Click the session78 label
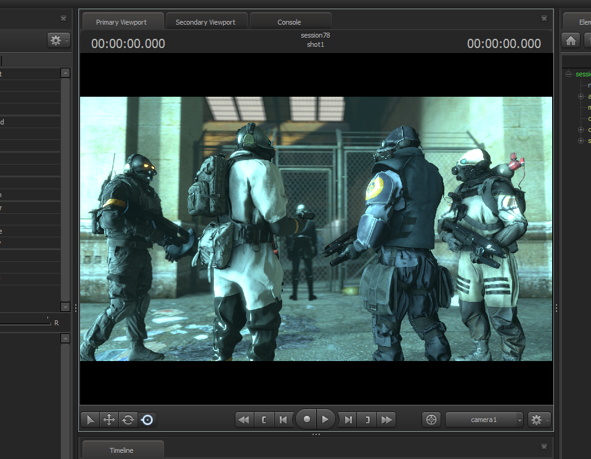Image resolution: width=591 pixels, height=459 pixels. (x=315, y=35)
